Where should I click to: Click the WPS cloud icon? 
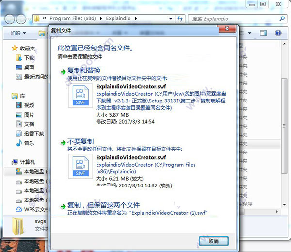click(19, 209)
